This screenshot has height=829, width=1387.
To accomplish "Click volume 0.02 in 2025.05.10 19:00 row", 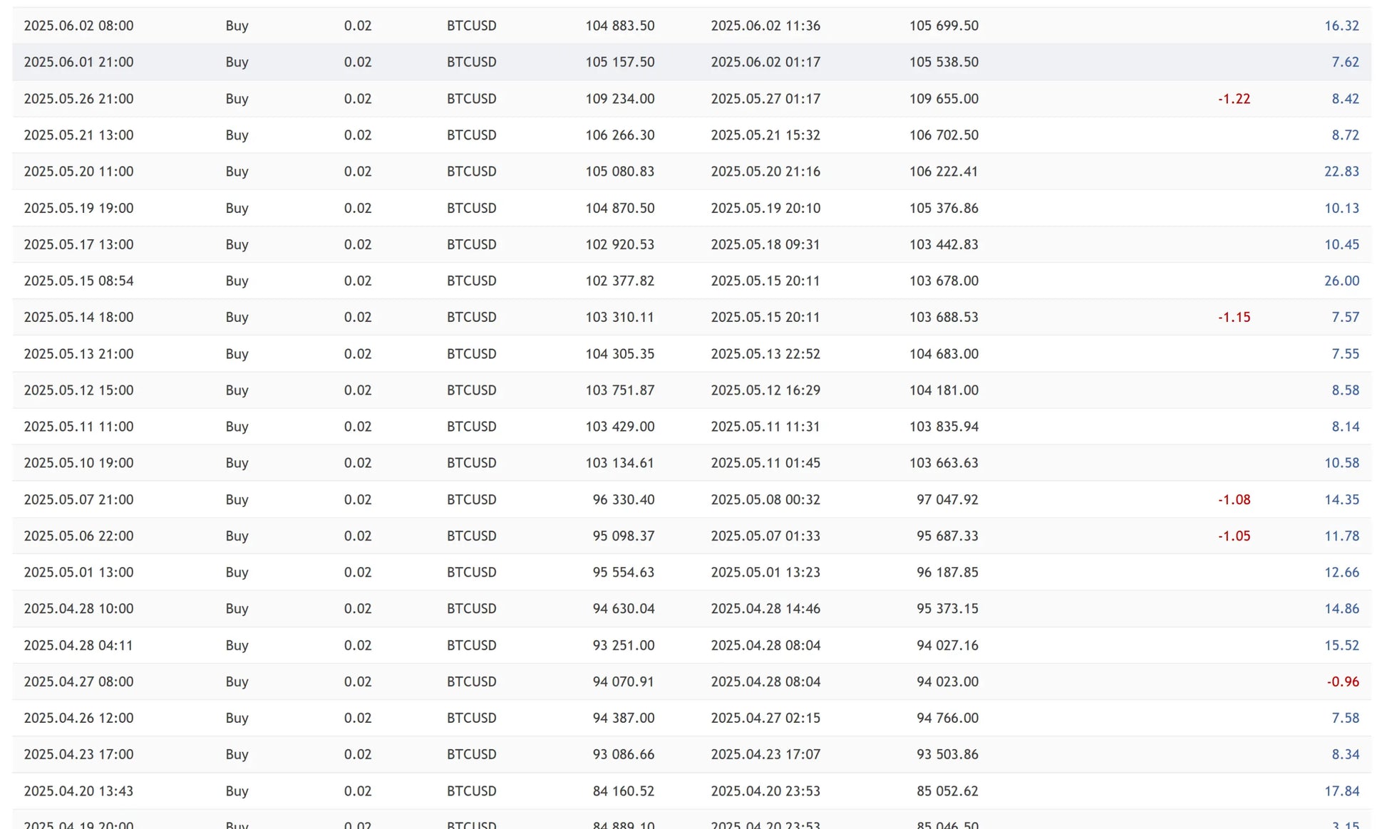I will coord(357,463).
